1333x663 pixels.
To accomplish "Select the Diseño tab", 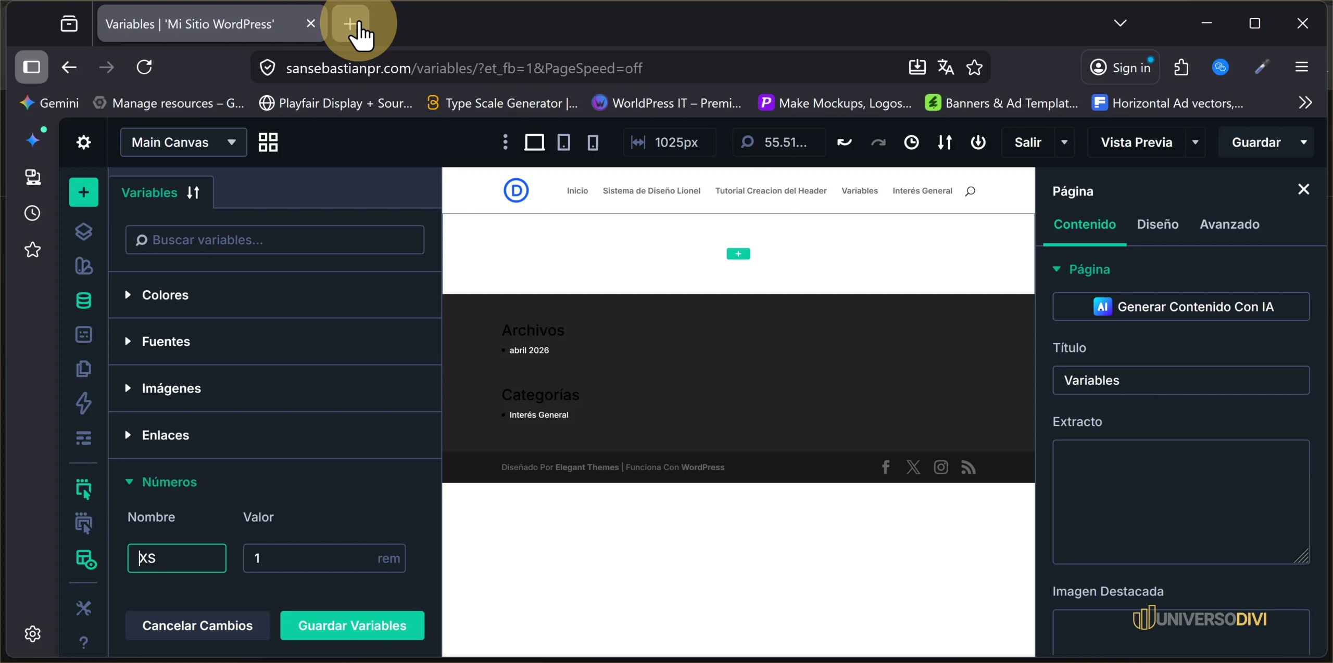I will coord(1158,224).
